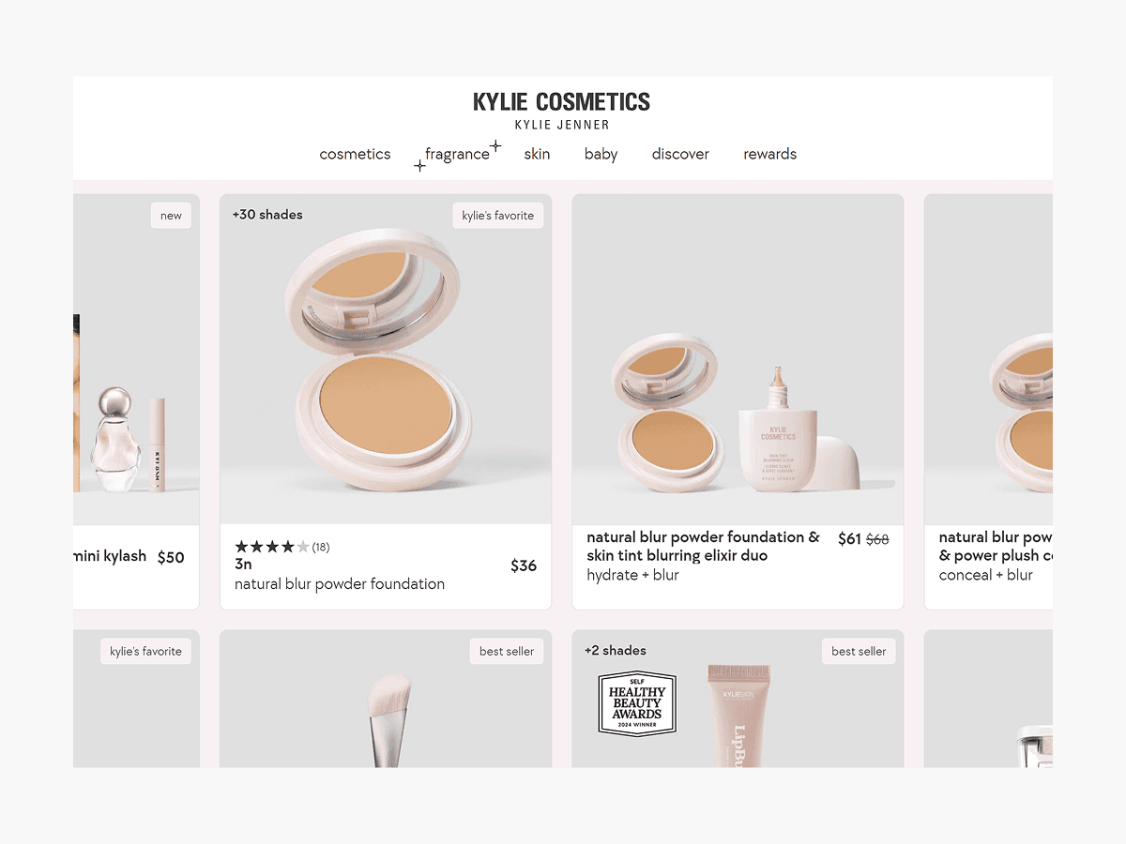Screen dimensions: 1126x844
Task: Click the Kylie Jenner subtitle under logo
Action: [x=562, y=125]
